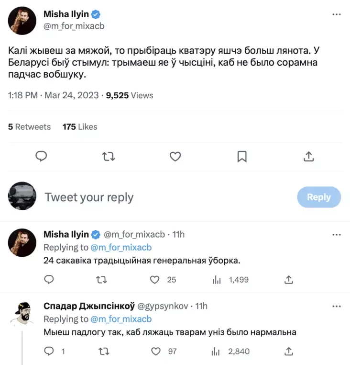350x365 pixels.
Task: Retweet the main Misha Ilyin tweet
Action: 109,156
